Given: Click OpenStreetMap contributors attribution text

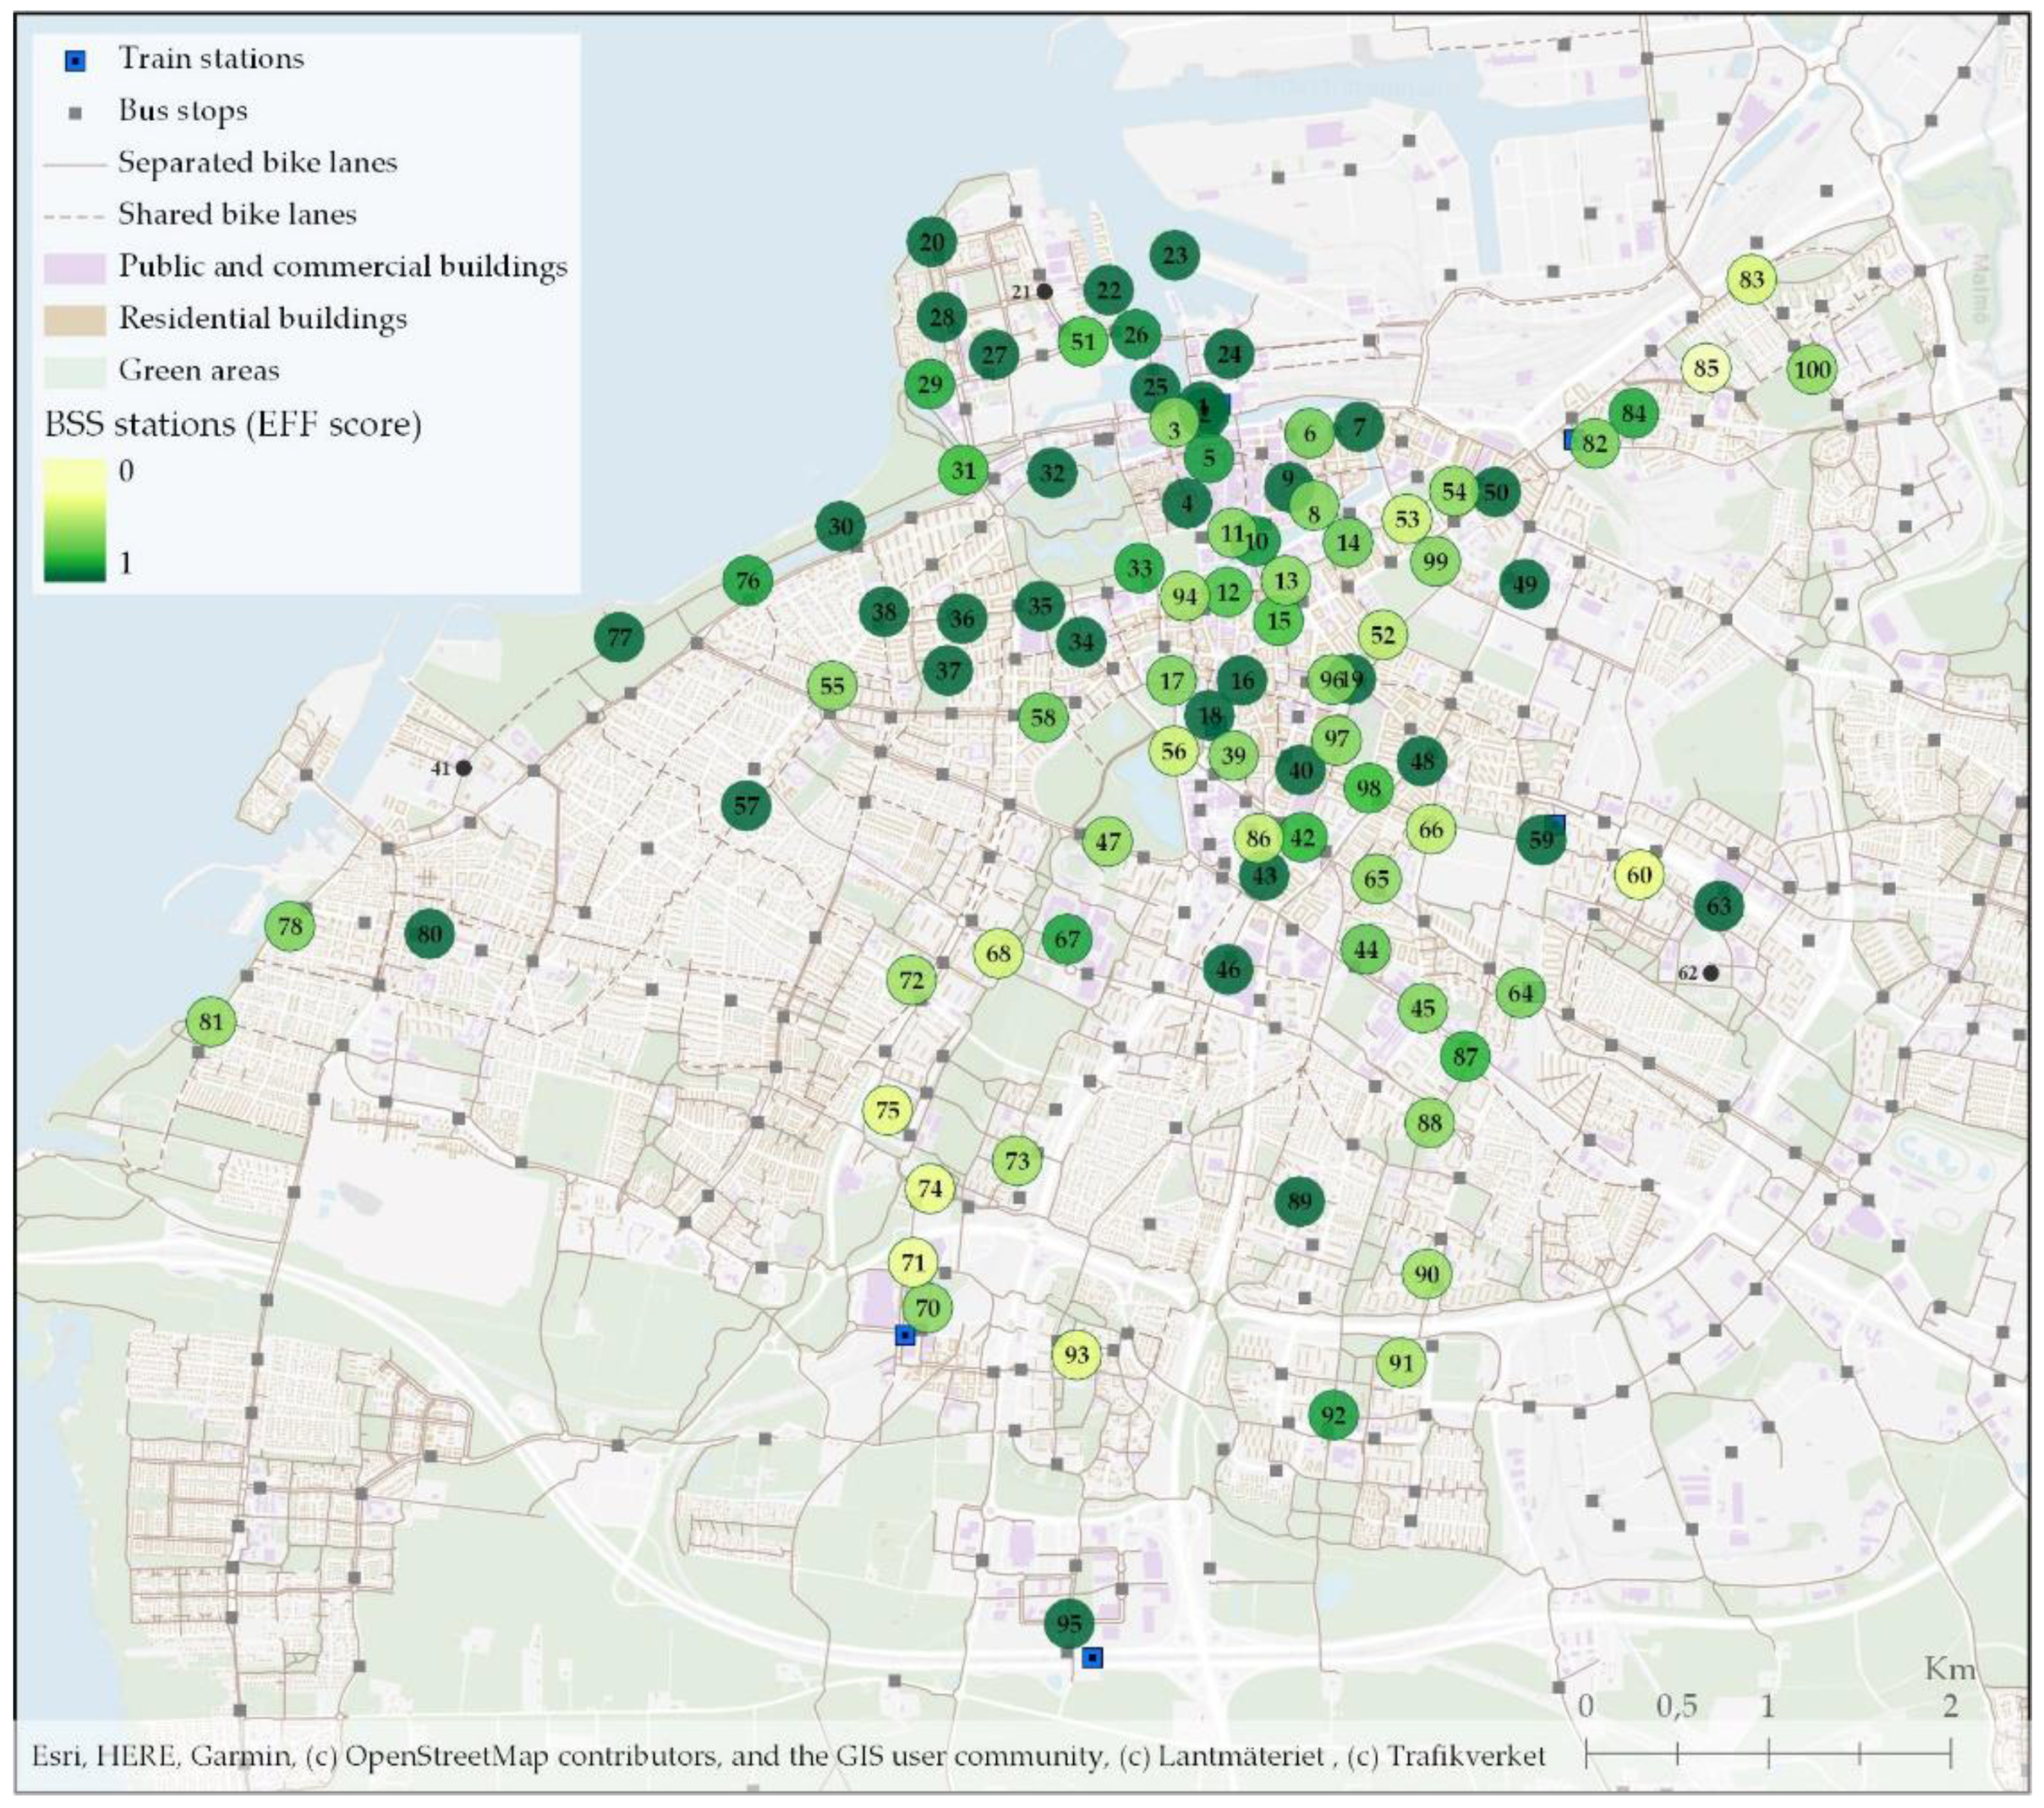Looking at the screenshot, I should click(530, 1756).
